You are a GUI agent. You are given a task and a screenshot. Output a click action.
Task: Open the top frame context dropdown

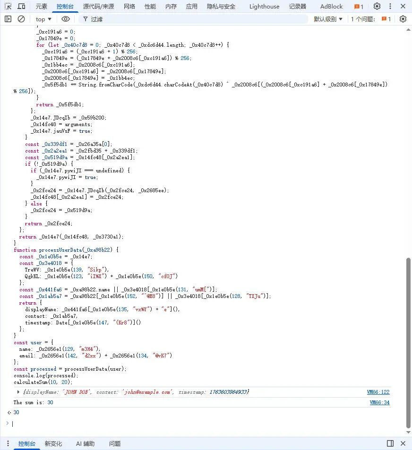(x=43, y=19)
